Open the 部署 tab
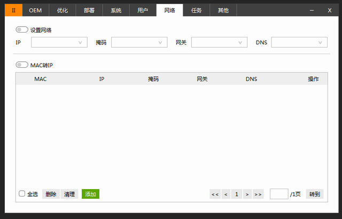The image size is (342, 219). coord(89,10)
